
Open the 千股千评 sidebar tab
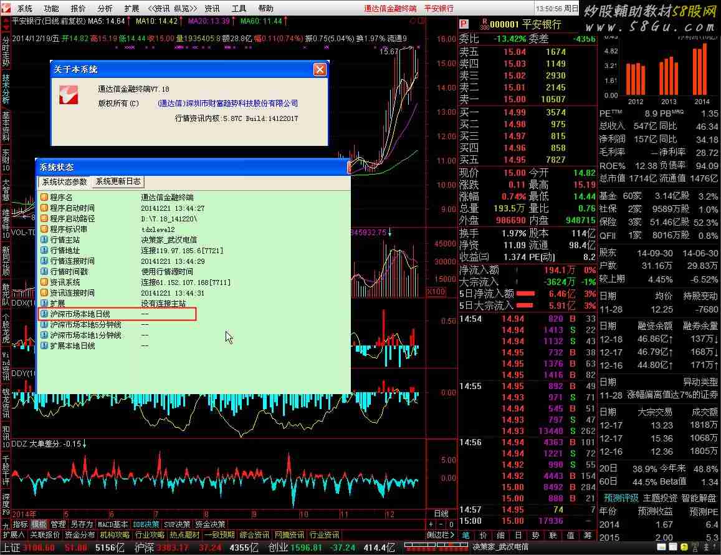(6, 471)
